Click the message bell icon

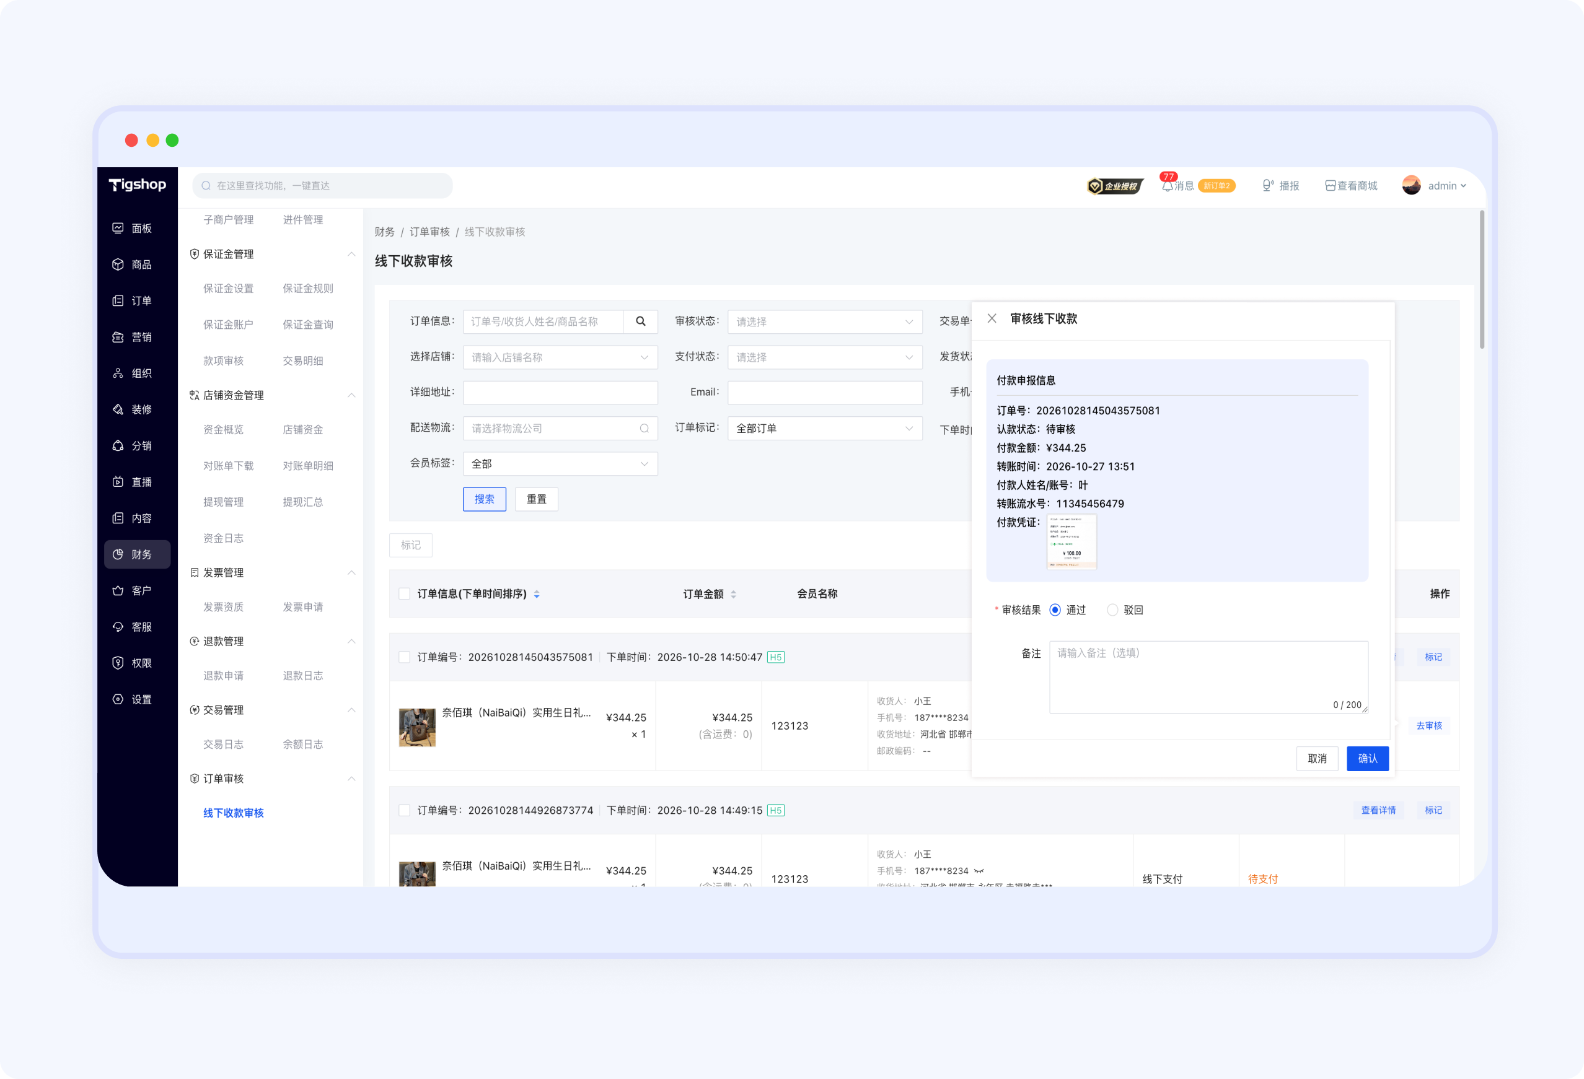(1167, 186)
